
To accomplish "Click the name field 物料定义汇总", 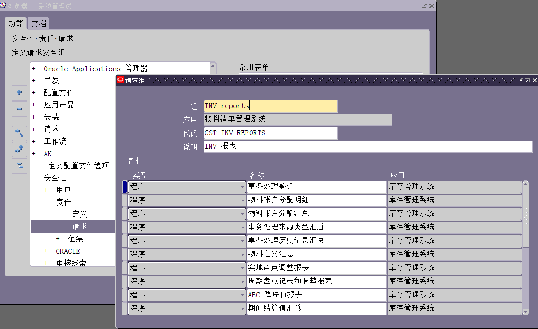I will tap(317, 255).
